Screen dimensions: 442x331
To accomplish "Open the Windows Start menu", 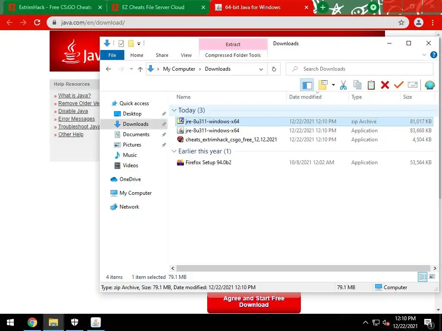I will click(10, 322).
